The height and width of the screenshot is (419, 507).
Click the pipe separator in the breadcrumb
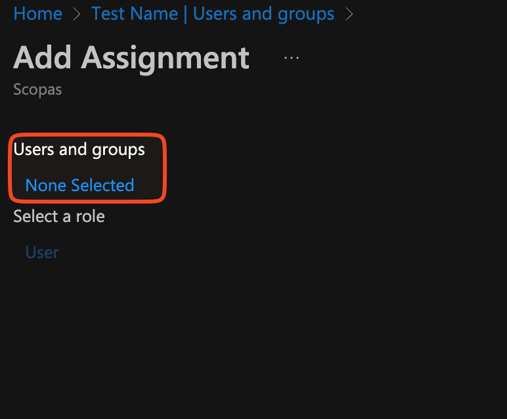[185, 14]
